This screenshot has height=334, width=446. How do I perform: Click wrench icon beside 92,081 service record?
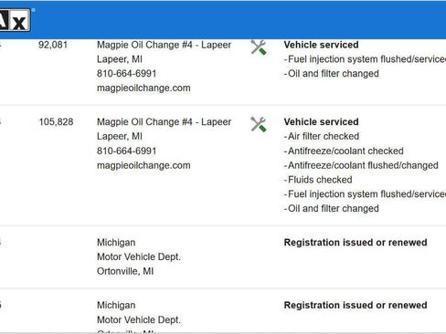click(259, 47)
